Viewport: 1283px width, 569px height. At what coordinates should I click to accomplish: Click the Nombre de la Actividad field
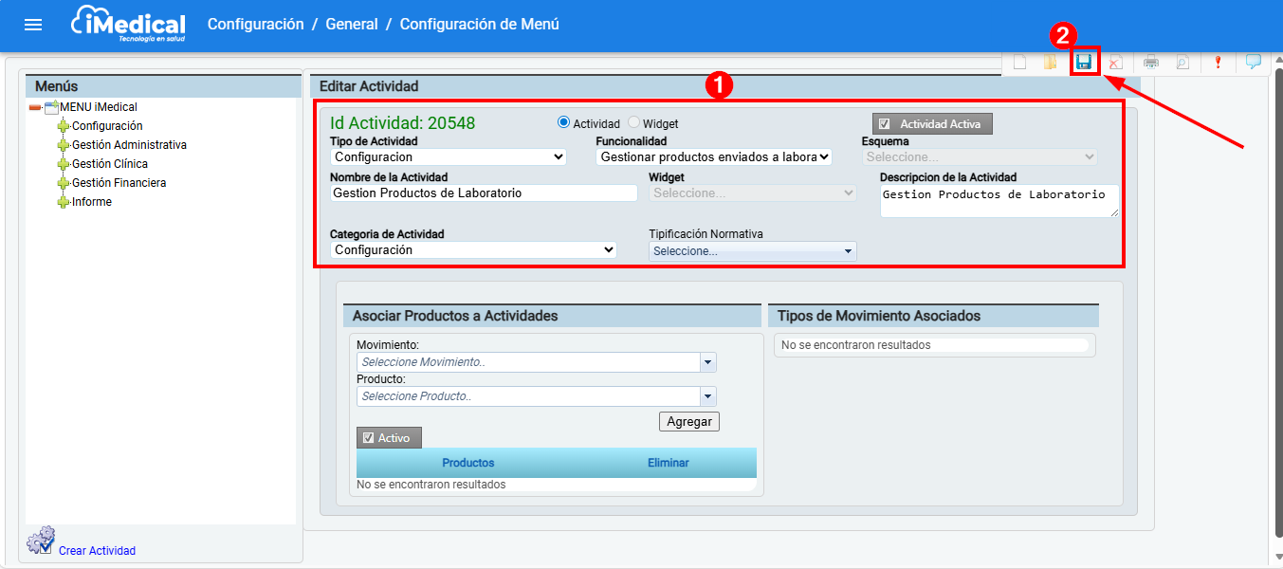(x=484, y=193)
